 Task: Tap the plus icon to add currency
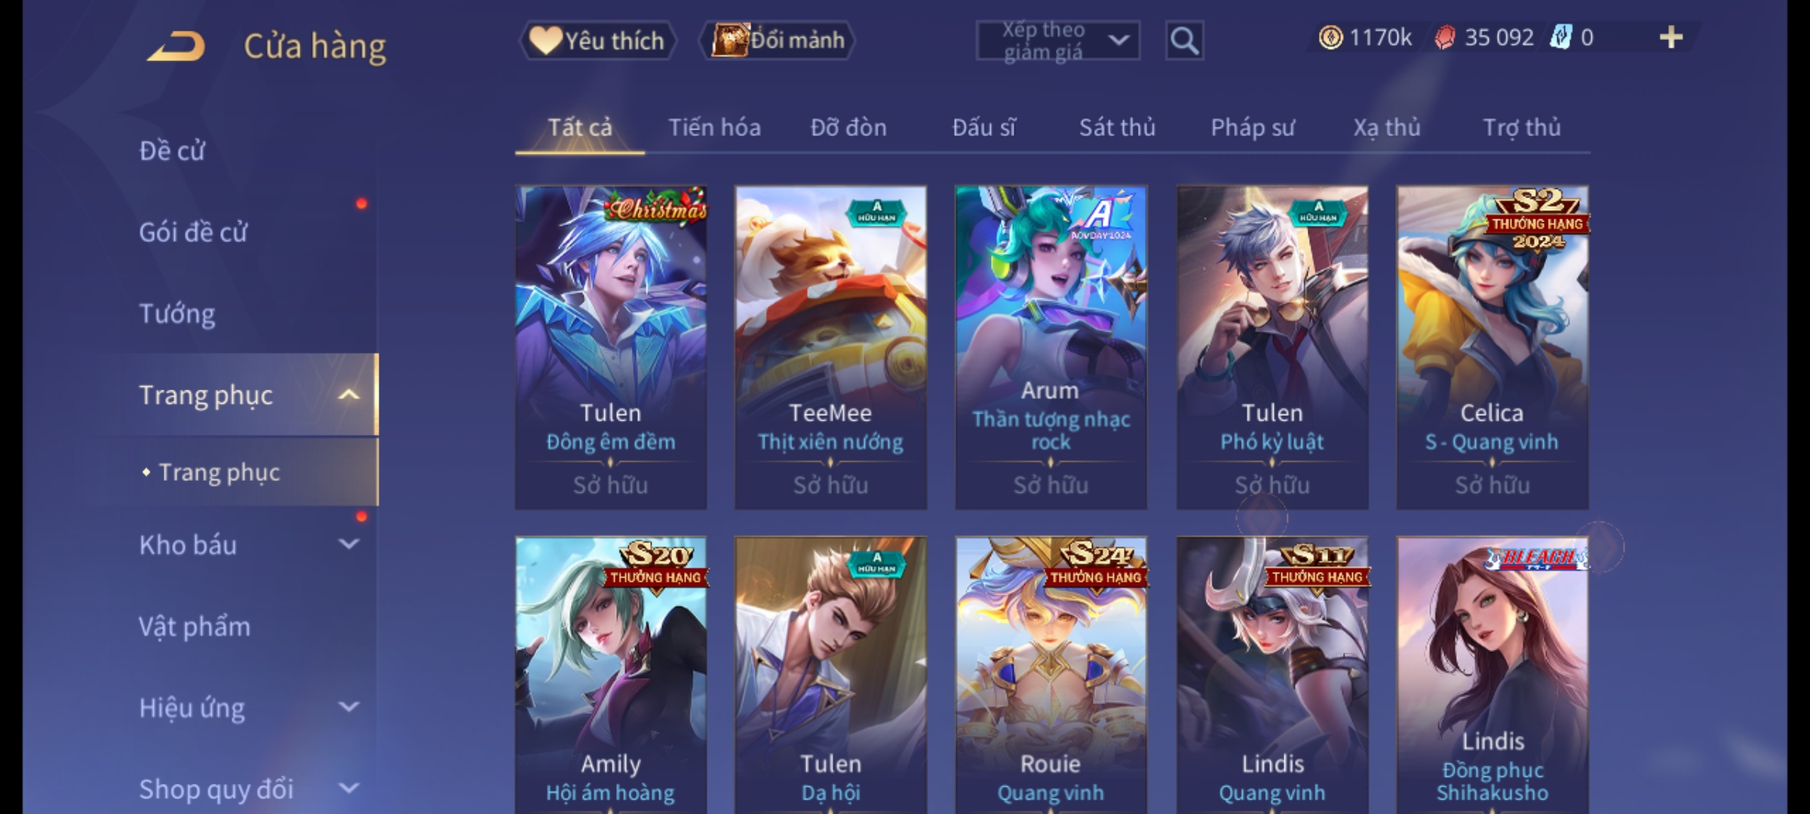1671,38
